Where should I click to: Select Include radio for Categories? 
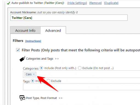[x=41, y=68]
